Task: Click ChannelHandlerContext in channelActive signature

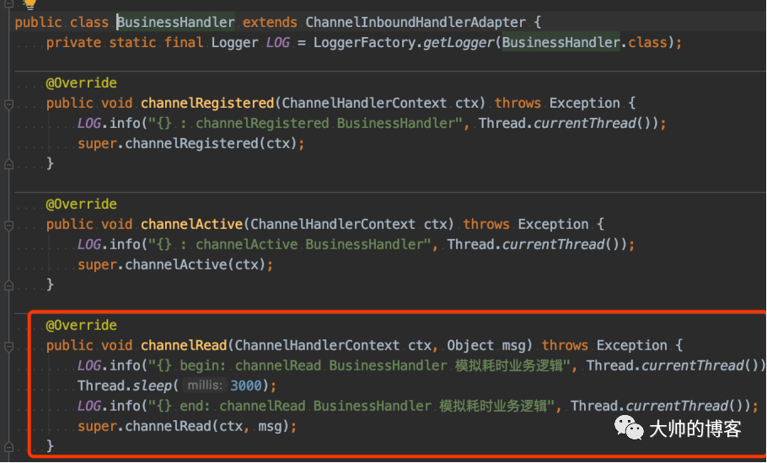Action: 333,224
